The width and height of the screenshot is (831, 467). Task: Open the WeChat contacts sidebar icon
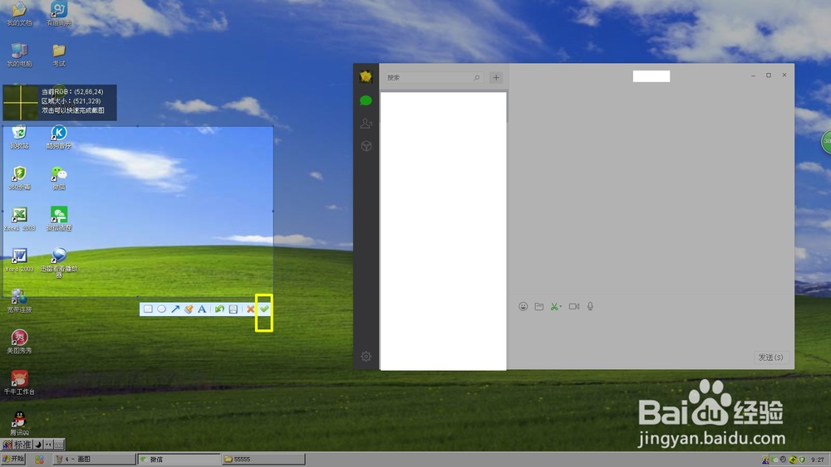point(366,124)
